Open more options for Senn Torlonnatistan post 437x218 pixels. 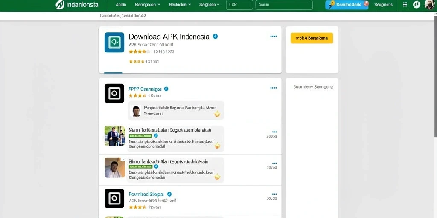click(274, 132)
